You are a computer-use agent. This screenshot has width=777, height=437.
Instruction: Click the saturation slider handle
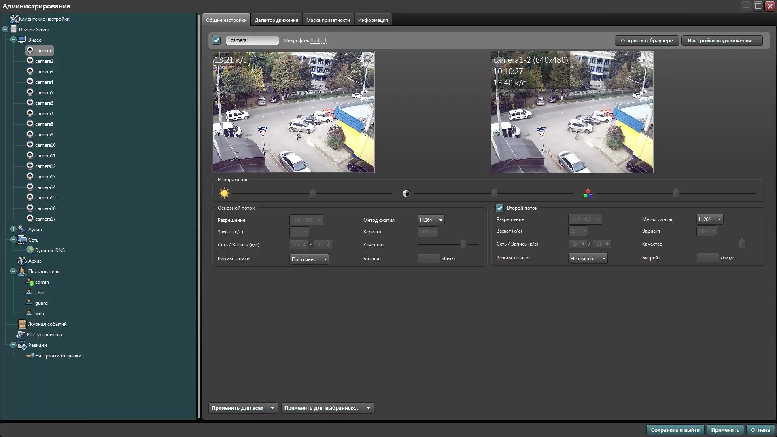pyautogui.click(x=676, y=193)
